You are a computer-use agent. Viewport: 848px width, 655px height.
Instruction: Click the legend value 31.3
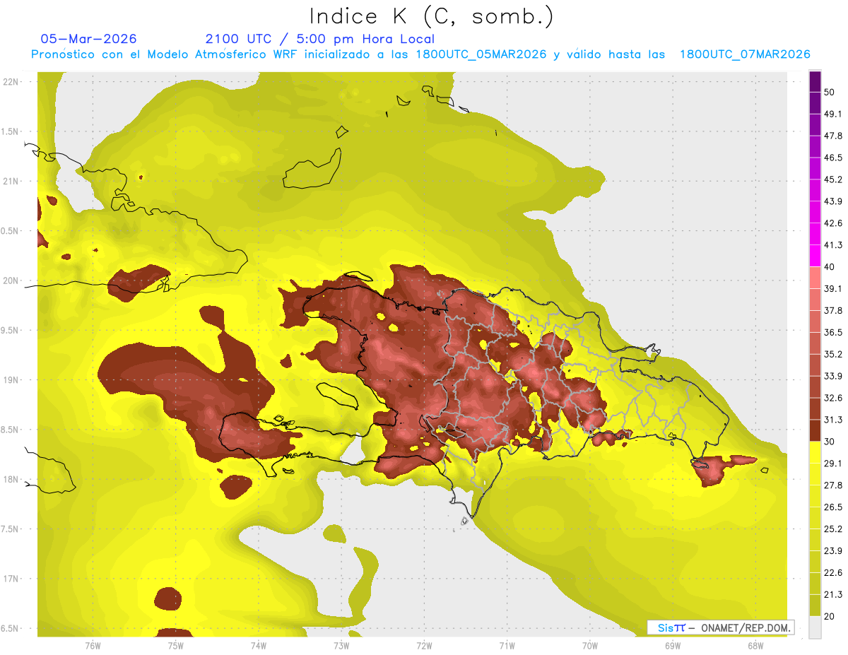pos(833,420)
